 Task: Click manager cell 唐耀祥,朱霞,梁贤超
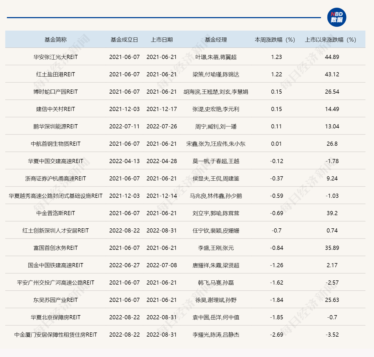pos(216,265)
